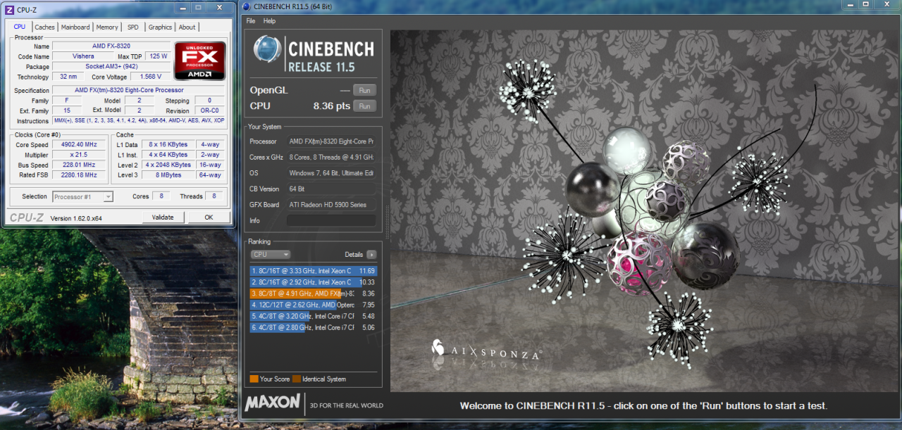Click the Cinebench Processor AMD FX(tm)-8320 field
The height and width of the screenshot is (430, 902).
(330, 141)
